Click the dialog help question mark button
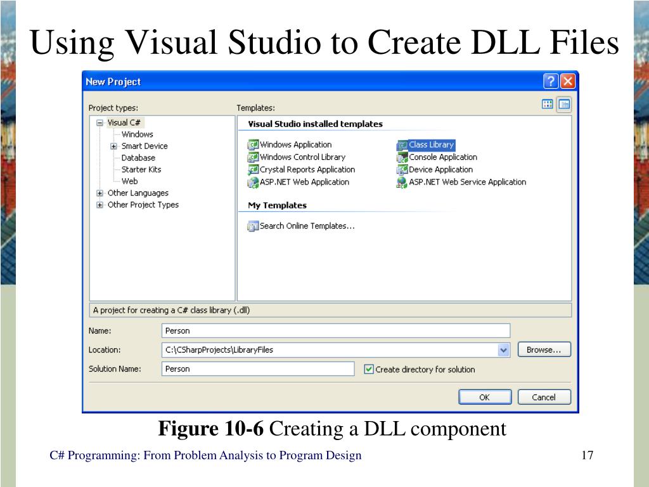Image resolution: width=649 pixels, height=487 pixels. 551,81
